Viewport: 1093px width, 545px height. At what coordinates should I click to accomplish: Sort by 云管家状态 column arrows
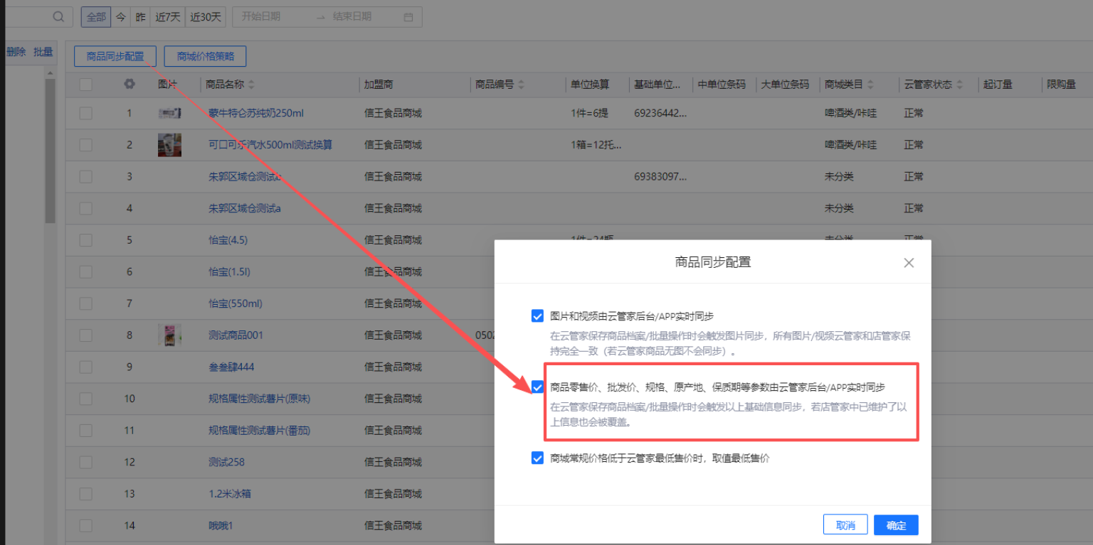(959, 85)
